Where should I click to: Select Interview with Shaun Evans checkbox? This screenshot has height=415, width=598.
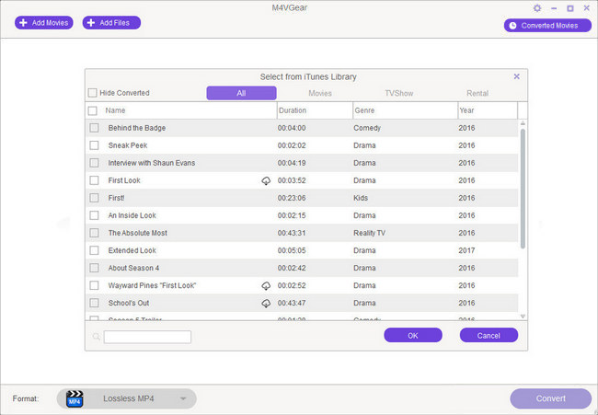94,163
